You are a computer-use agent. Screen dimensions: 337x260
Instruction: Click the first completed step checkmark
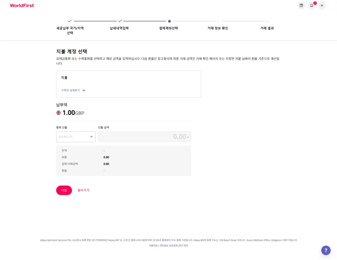coord(70,21)
